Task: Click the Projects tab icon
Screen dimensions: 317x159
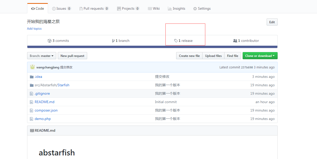Action: [119, 9]
